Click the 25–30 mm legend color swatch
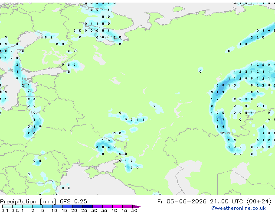Viewport: 275px width, 212px height. click(88, 206)
